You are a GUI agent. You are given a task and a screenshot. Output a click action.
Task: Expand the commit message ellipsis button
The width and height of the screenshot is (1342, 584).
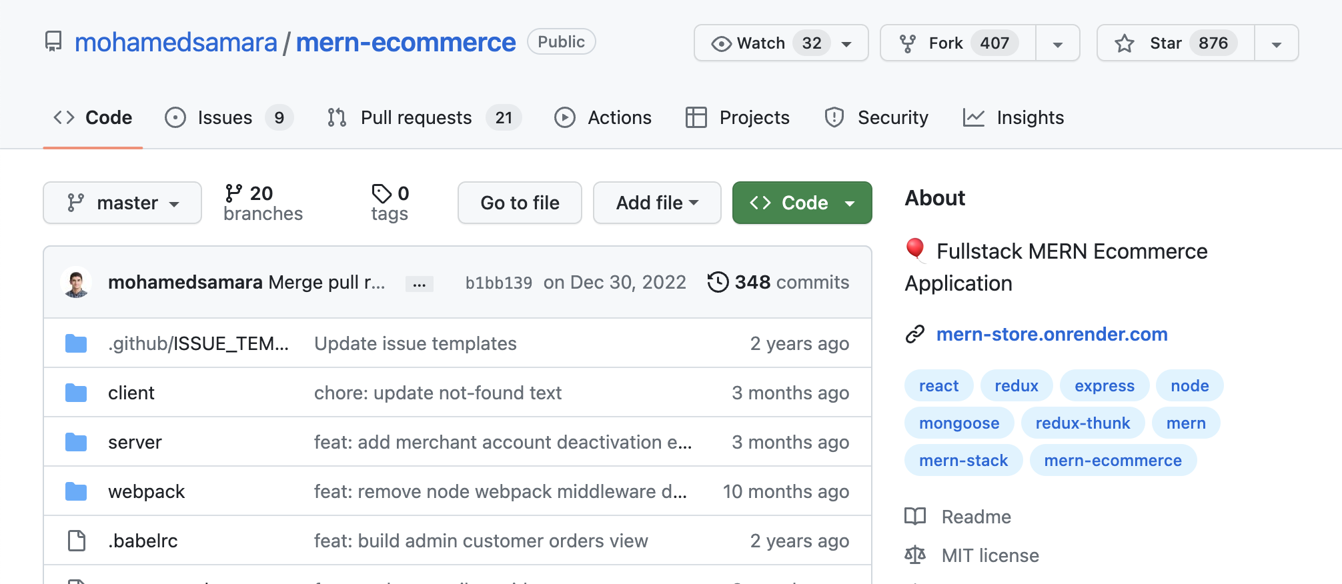(420, 284)
